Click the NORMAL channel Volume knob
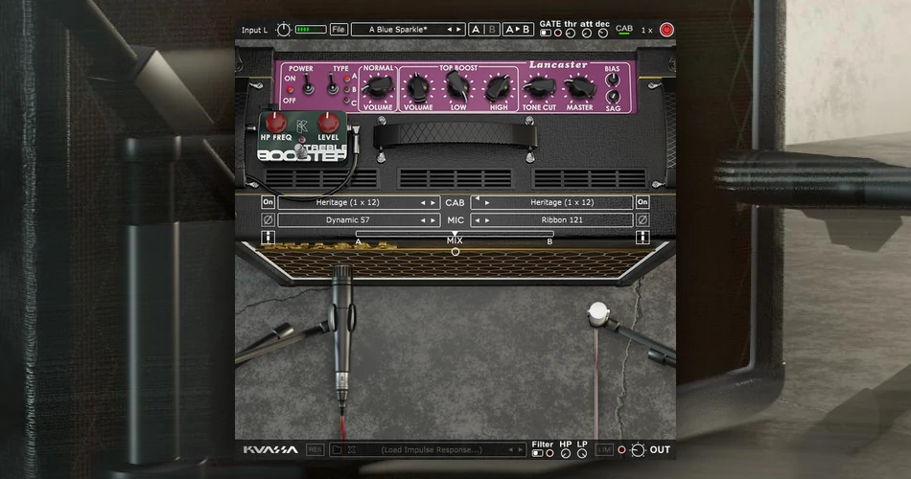 (378, 87)
